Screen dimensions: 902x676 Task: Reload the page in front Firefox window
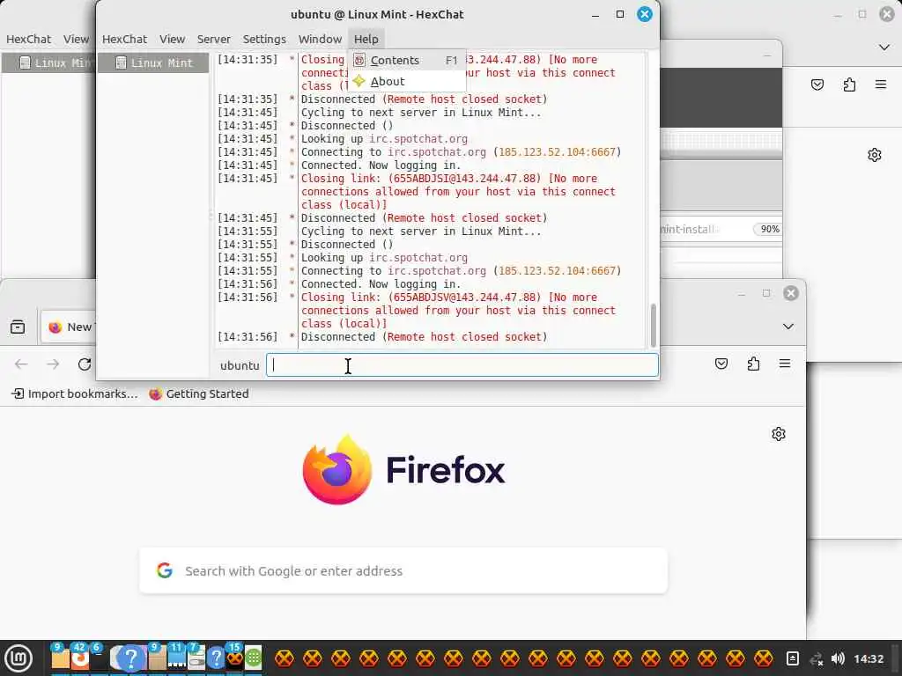[85, 364]
